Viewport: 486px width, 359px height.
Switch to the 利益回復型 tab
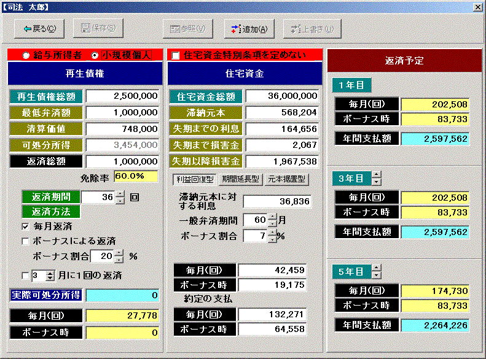(x=194, y=179)
